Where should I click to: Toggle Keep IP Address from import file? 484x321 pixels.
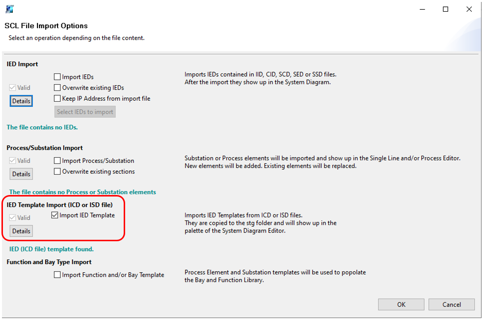(x=57, y=99)
